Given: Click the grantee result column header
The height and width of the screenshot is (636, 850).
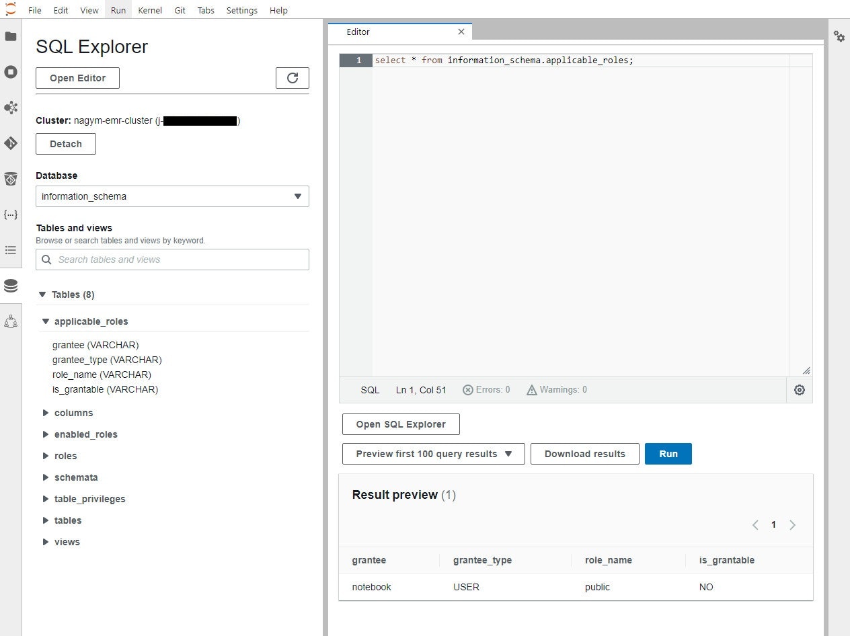Looking at the screenshot, I should point(369,560).
